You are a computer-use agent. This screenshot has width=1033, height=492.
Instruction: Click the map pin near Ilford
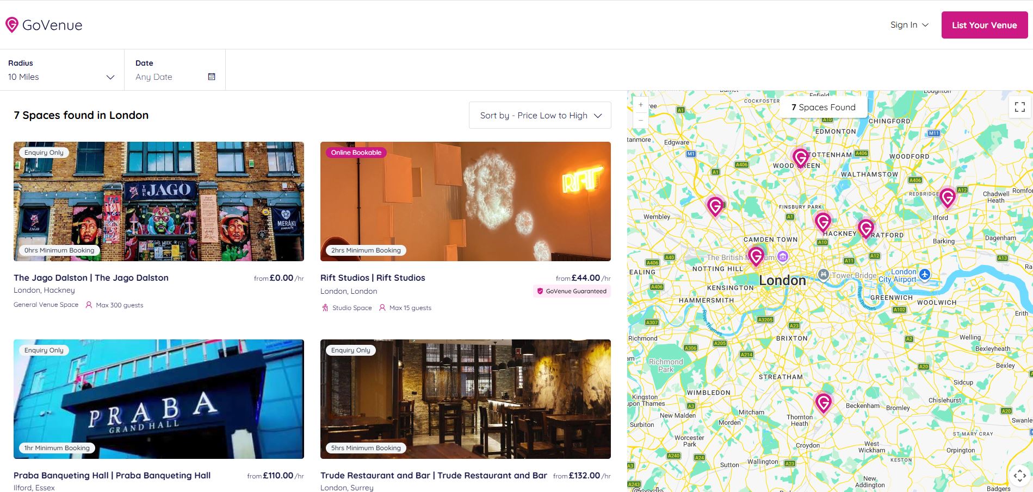tap(947, 197)
